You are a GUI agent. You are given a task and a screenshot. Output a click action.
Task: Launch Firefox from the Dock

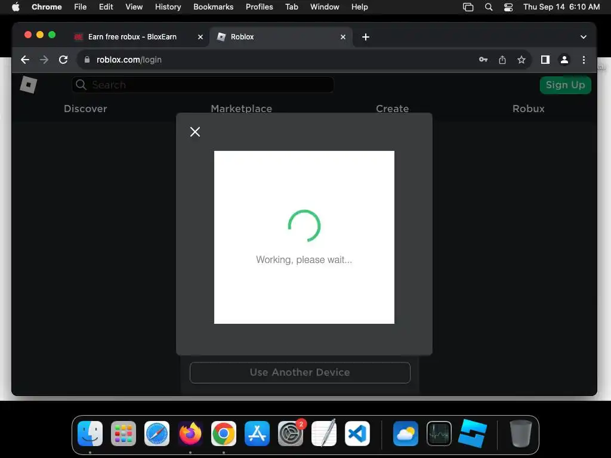[190, 434]
